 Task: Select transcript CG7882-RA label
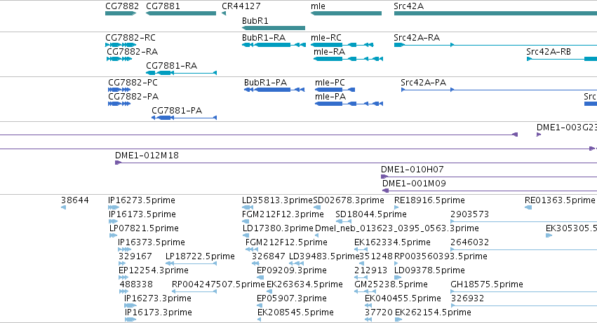coord(132,52)
